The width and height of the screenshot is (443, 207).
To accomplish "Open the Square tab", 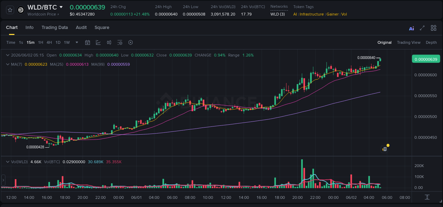I will tap(102, 28).
